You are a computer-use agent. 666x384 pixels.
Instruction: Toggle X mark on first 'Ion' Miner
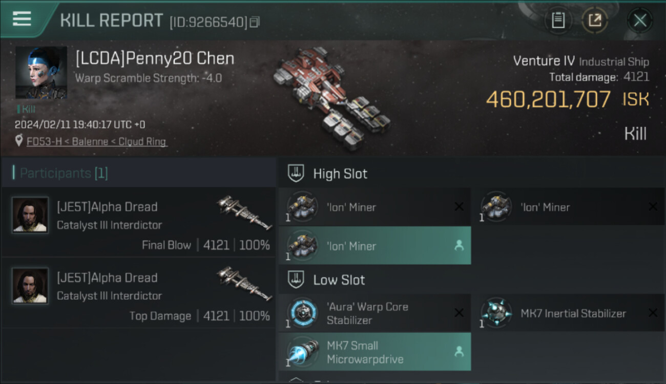click(459, 207)
